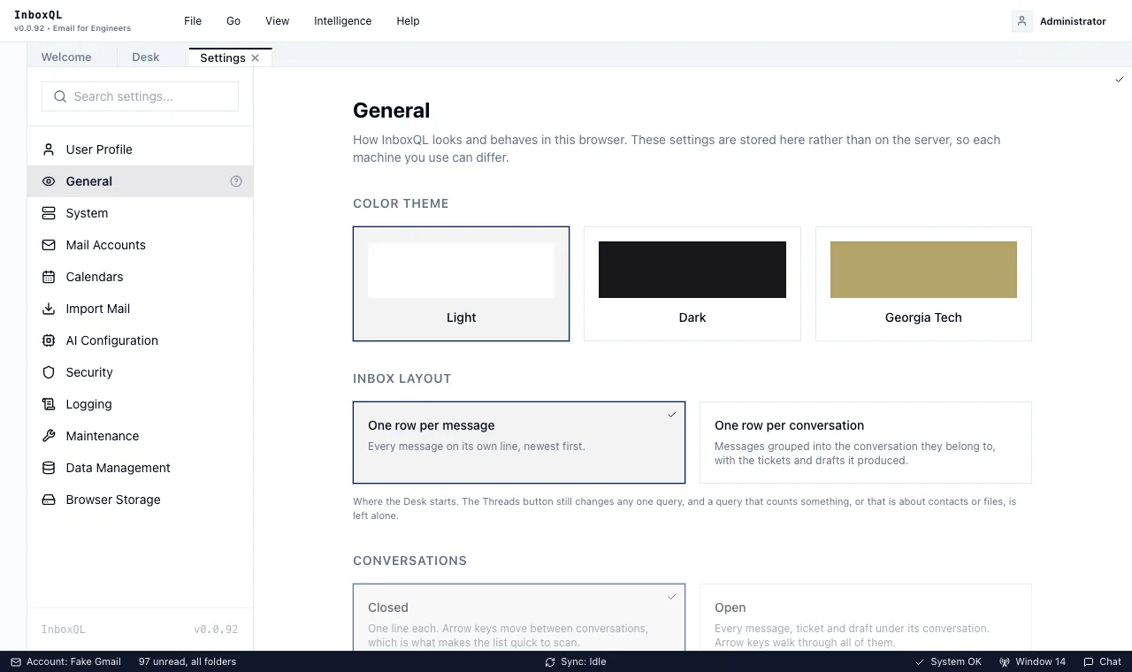Click System OK in status bar

(x=948, y=661)
